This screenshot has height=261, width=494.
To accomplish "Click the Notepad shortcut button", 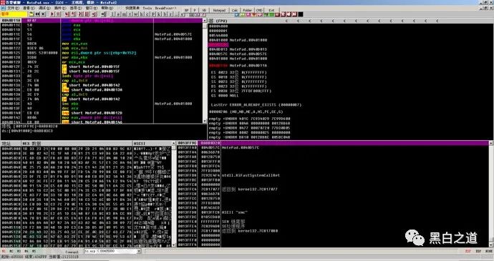I will click(x=219, y=10).
